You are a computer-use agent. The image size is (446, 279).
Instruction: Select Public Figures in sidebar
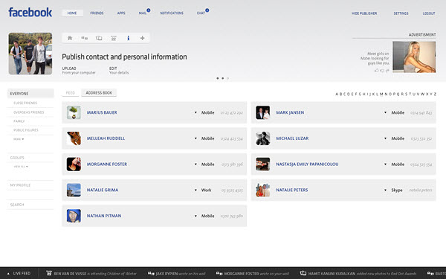point(26,130)
